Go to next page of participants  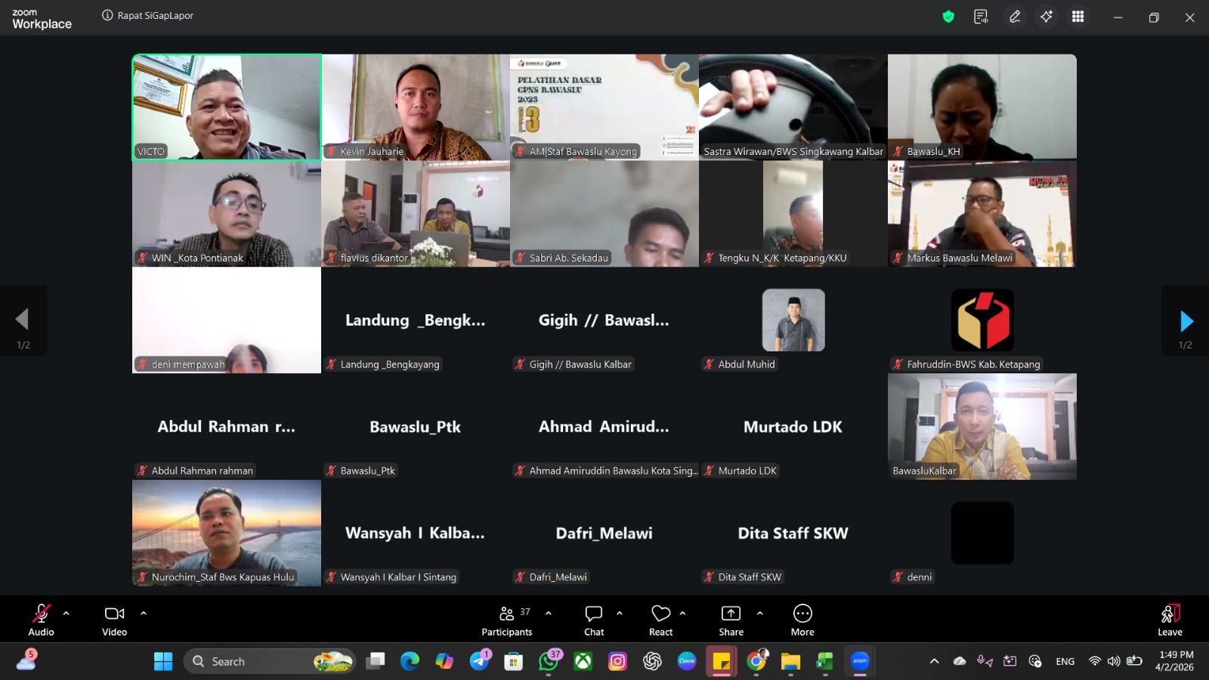click(x=1186, y=321)
